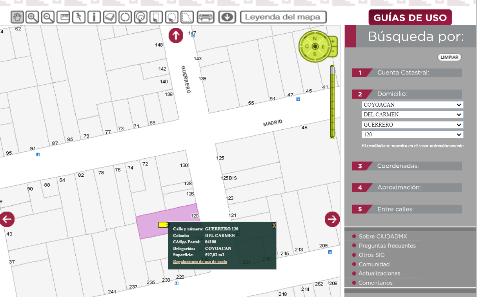Pan map north with top red arrow
This screenshot has width=477, height=297.
(x=176, y=36)
